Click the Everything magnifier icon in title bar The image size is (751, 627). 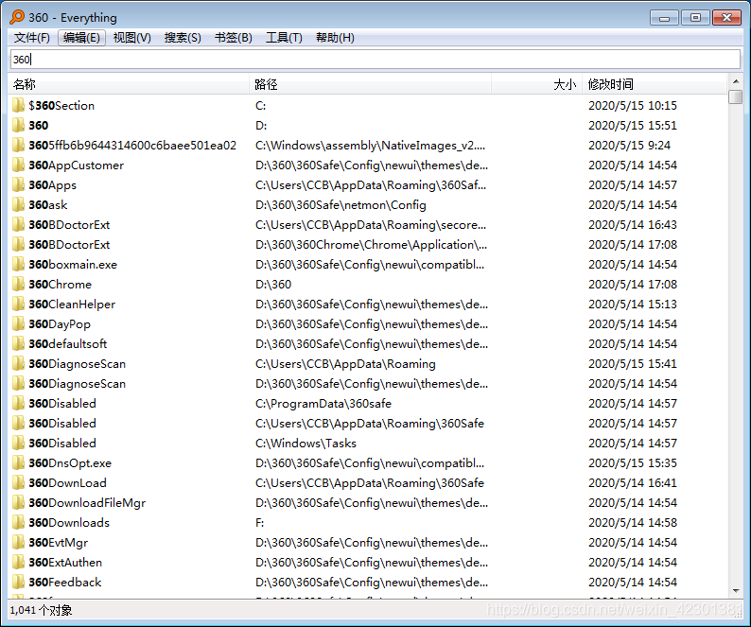click(17, 17)
